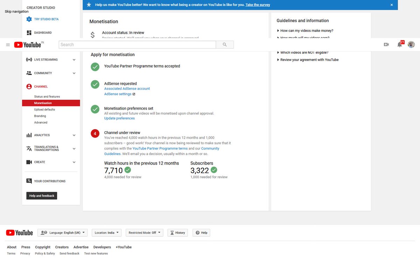The height and width of the screenshot is (258, 420).
Task: Click the Help and feedback button
Action: (42, 196)
